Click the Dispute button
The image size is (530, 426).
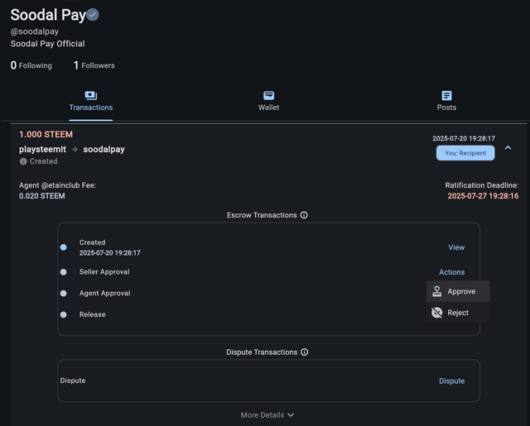[x=451, y=381]
